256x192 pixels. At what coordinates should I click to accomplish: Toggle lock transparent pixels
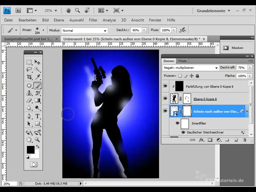point(180,76)
